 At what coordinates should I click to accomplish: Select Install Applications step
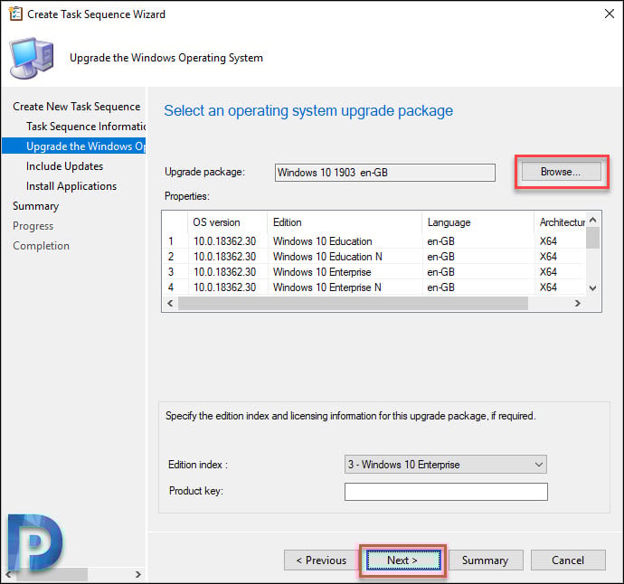[x=71, y=186]
